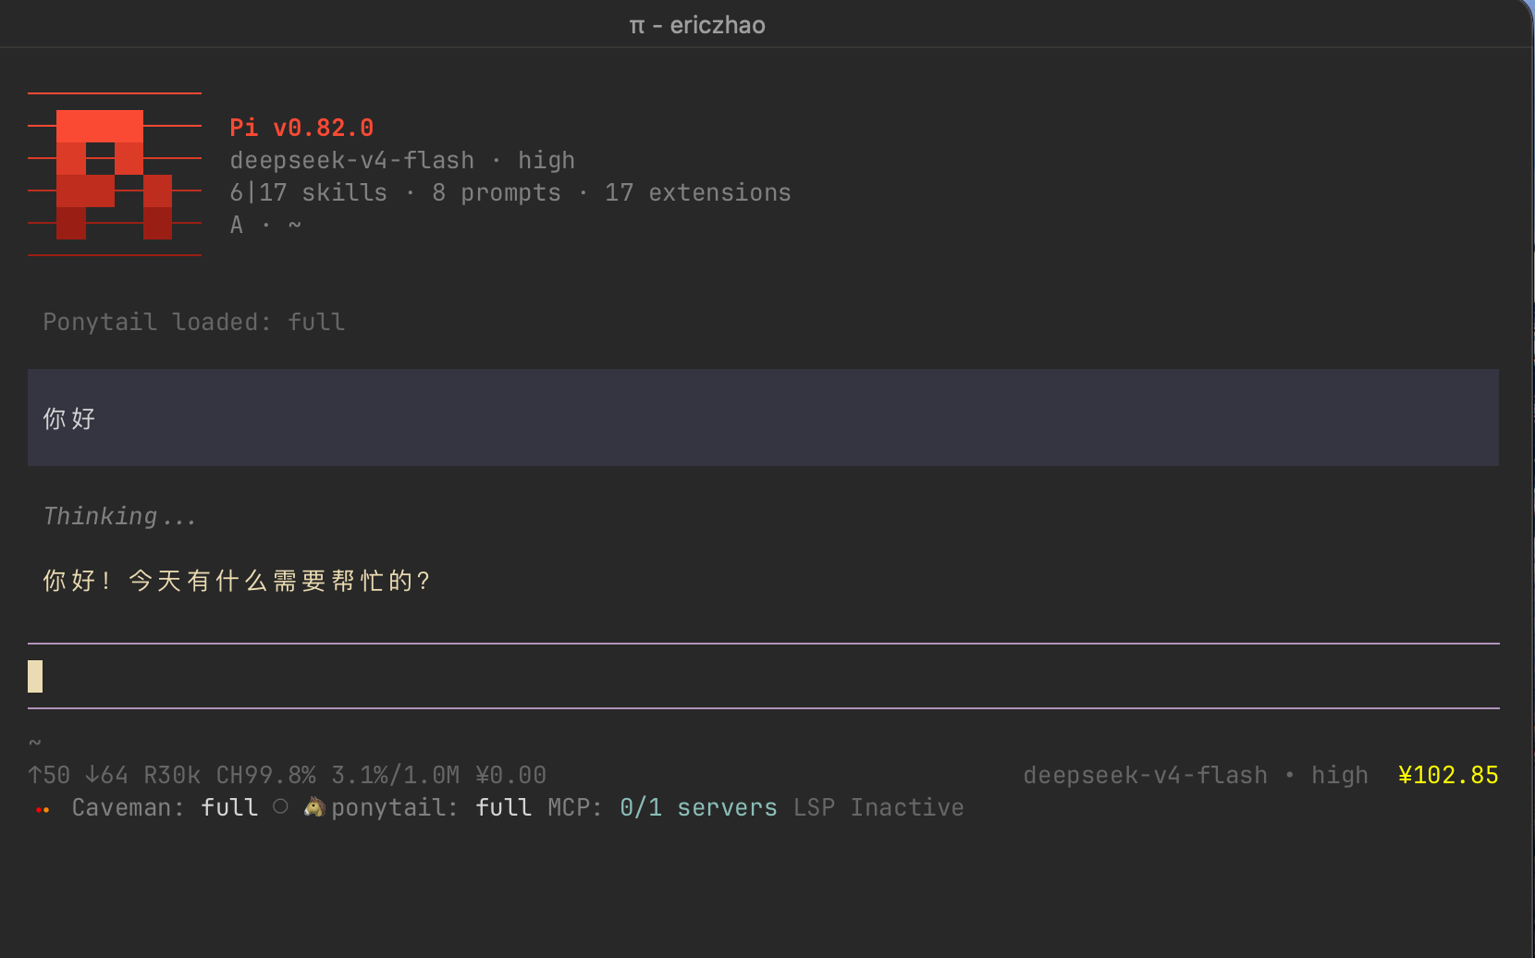Click the down-arrow token count ↓64
Viewport: 1535px width, 958px height.
(106, 775)
